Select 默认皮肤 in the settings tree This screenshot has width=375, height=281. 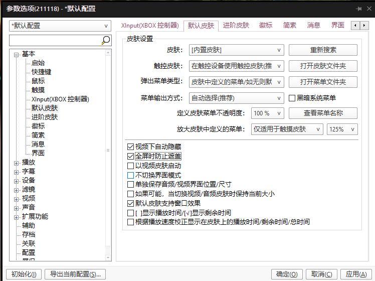pyautogui.click(x=45, y=108)
